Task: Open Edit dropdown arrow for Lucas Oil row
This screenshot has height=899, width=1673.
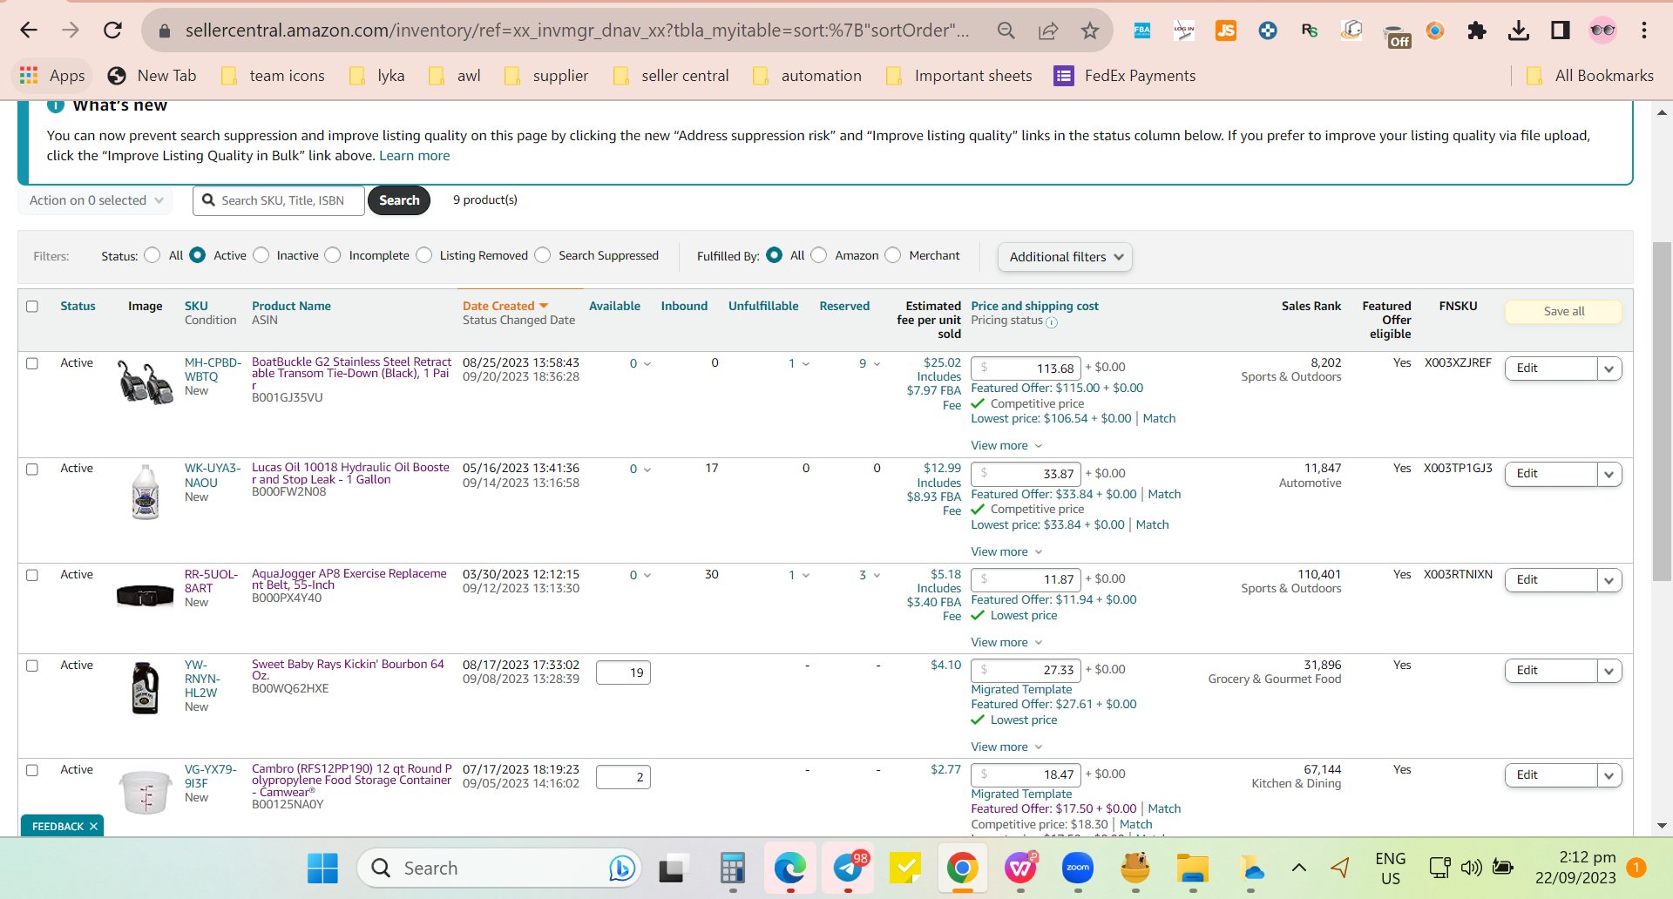Action: pyautogui.click(x=1609, y=474)
